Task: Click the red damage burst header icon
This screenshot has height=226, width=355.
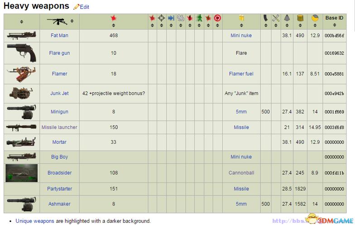Action: 114,18
